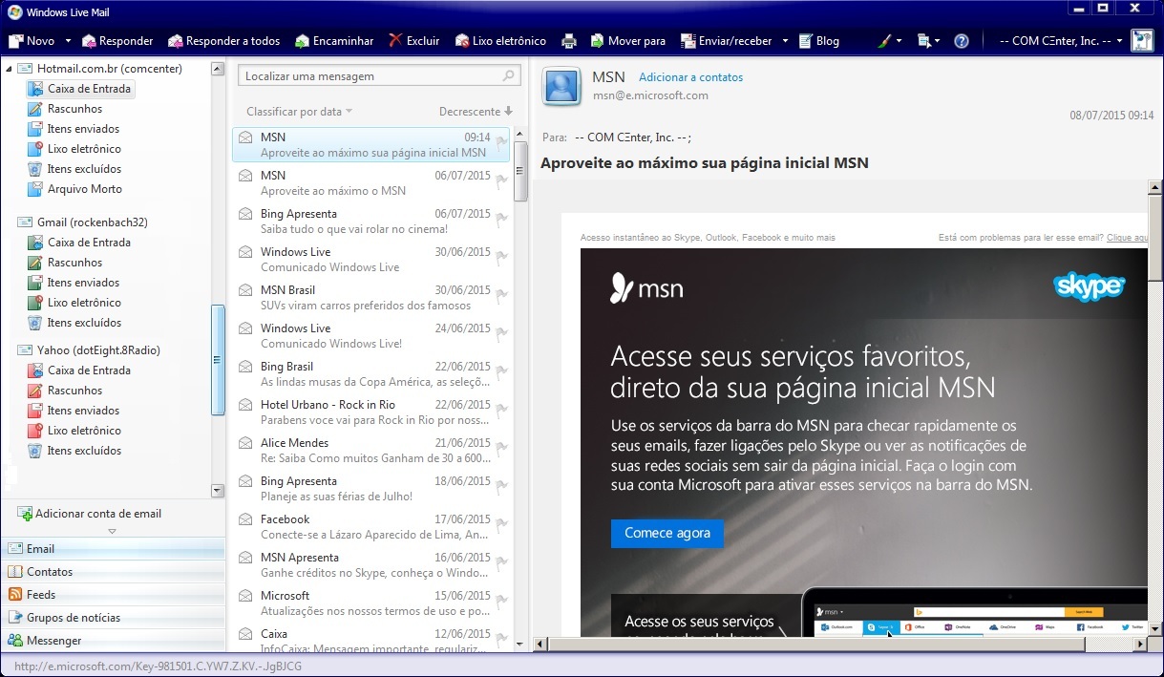
Task: Click Adicionar conta de email
Action: [91, 514]
